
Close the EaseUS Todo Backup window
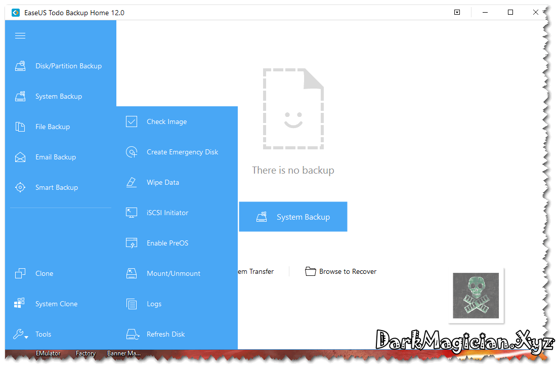pos(536,13)
